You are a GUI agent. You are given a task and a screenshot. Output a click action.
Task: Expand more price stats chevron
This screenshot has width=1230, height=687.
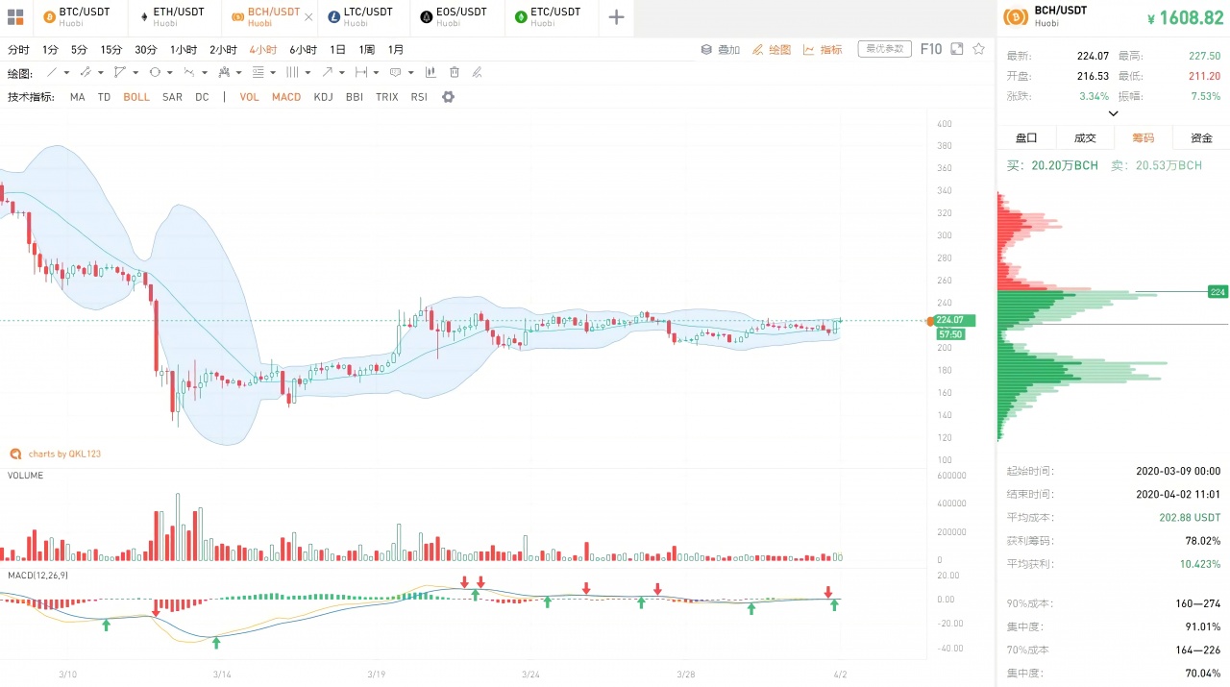1113,113
